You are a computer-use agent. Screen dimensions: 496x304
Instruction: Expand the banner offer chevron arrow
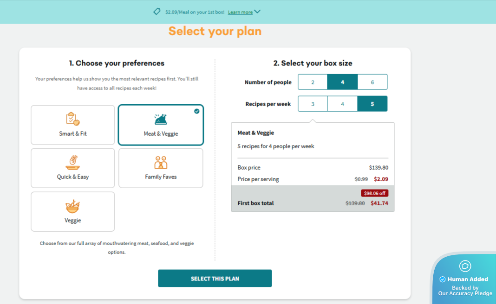[x=257, y=12]
